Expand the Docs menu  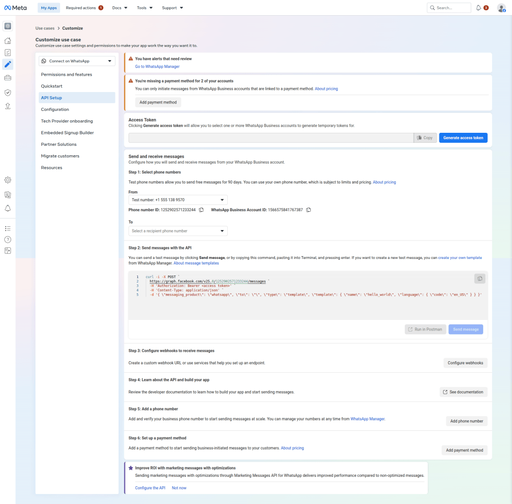pyautogui.click(x=120, y=8)
